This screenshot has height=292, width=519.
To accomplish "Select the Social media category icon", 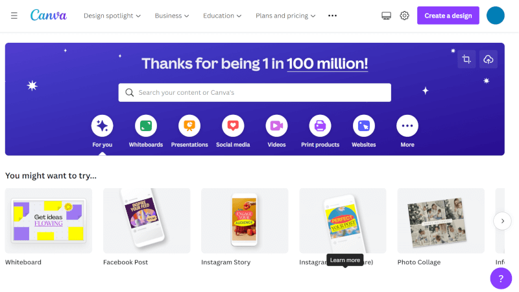I will (233, 125).
